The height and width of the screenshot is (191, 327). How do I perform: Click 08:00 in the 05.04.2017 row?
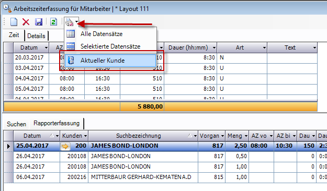(x=67, y=89)
